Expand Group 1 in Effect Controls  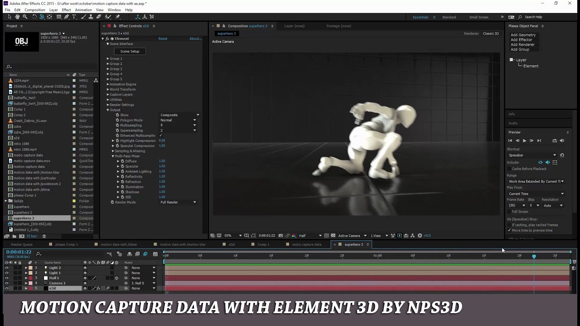coord(108,59)
